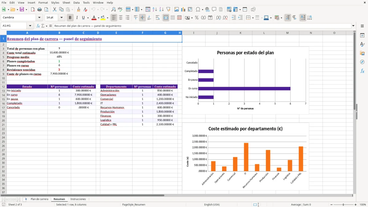Adjust the zoom slider handle

coord(343,205)
